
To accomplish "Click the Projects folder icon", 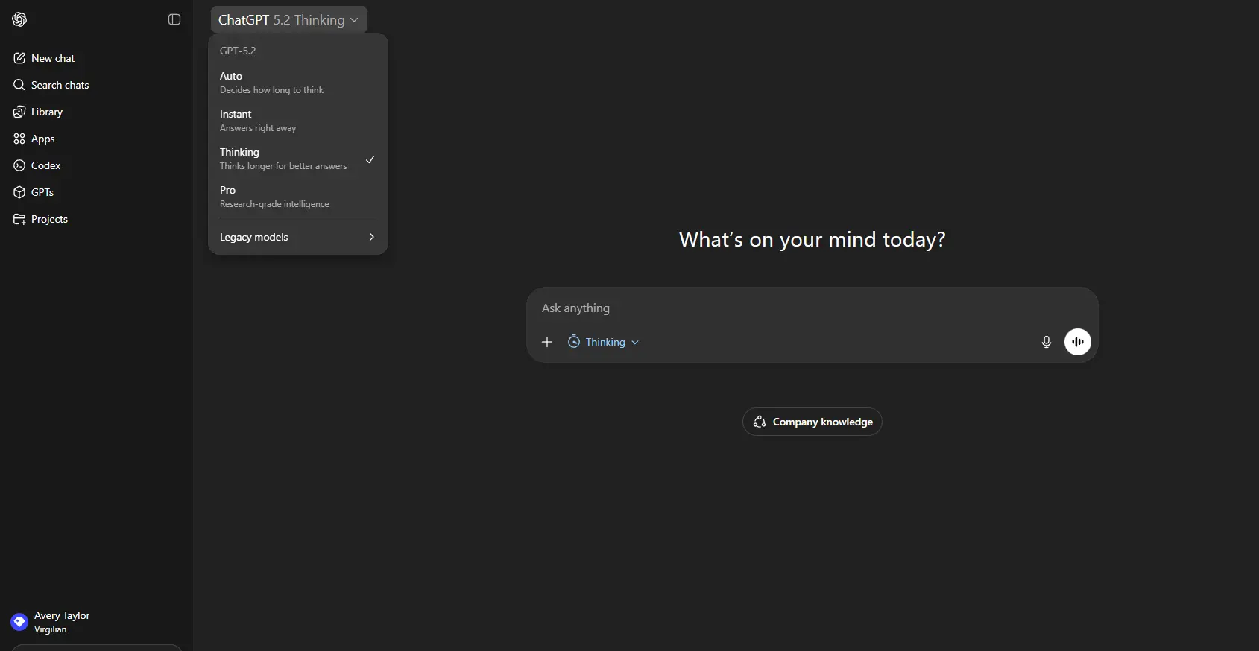I will point(19,219).
